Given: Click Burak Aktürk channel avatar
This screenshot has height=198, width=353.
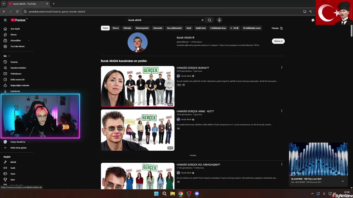Looking at the screenshot, I should [x=137, y=42].
